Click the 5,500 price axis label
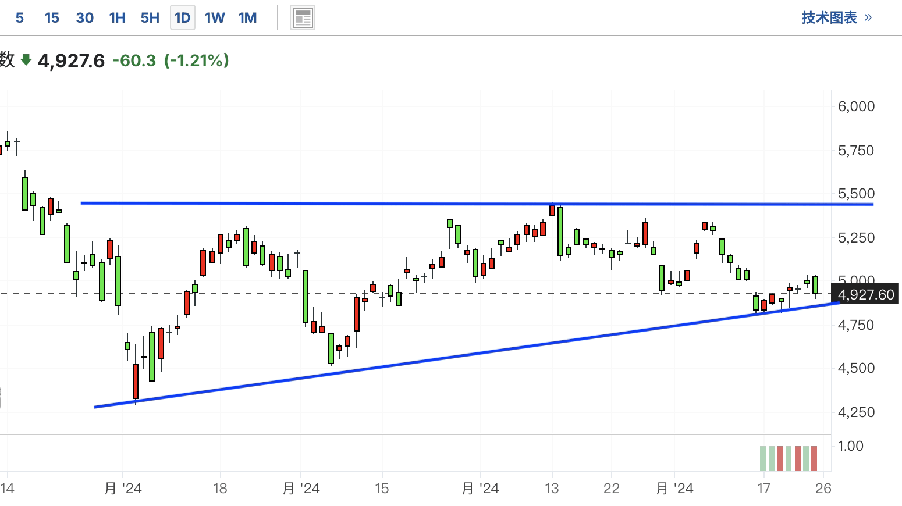Screen dimensions: 902x506 coord(856,194)
